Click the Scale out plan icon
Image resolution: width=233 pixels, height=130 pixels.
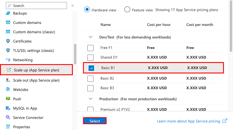8,80
